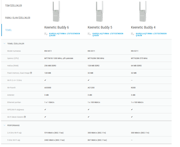Viewport: 180px width, 147px height.
Task: Click the Antenler row label
Action: (x=11, y=95)
